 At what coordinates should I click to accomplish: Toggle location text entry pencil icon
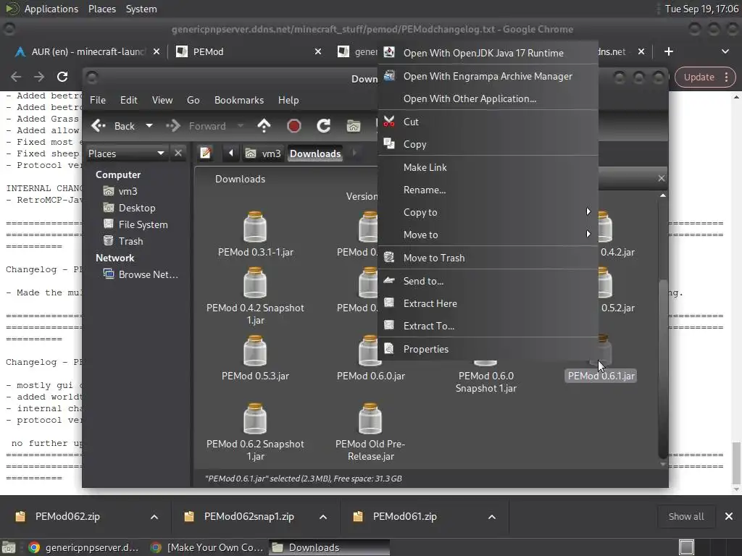click(205, 153)
